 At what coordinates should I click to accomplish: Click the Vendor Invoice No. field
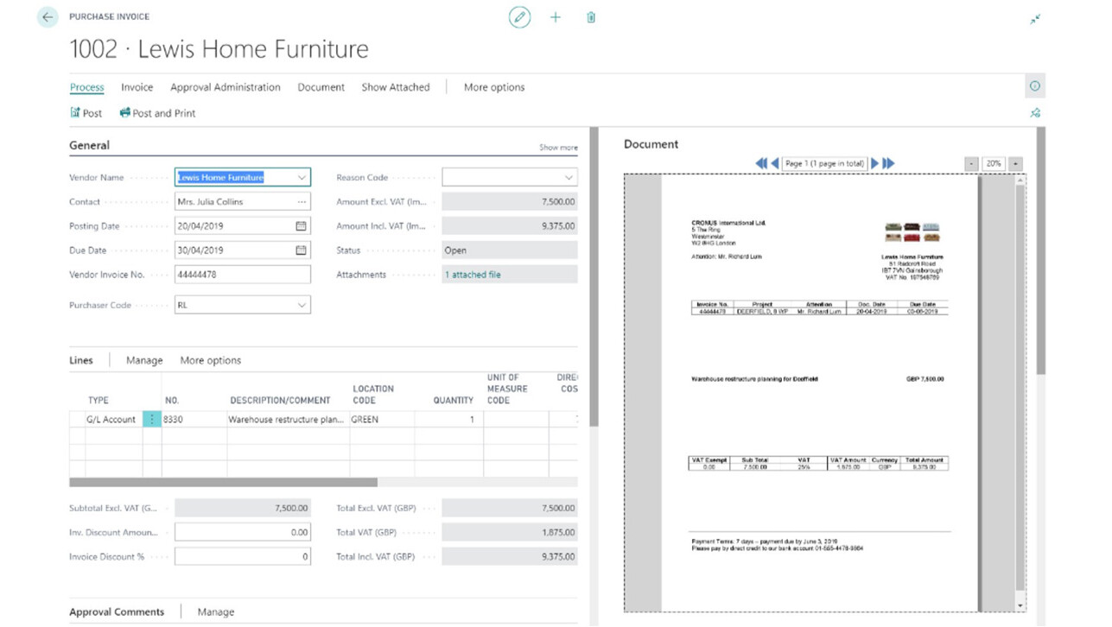(x=243, y=275)
